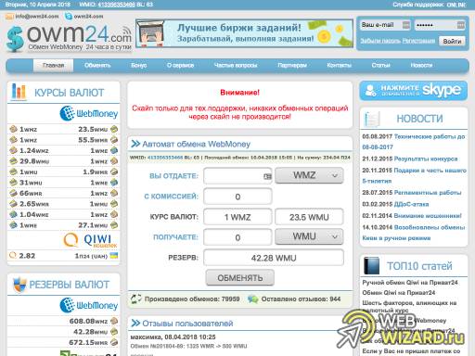Go to the Бонус page
475x356 pixels.
pos(139,66)
